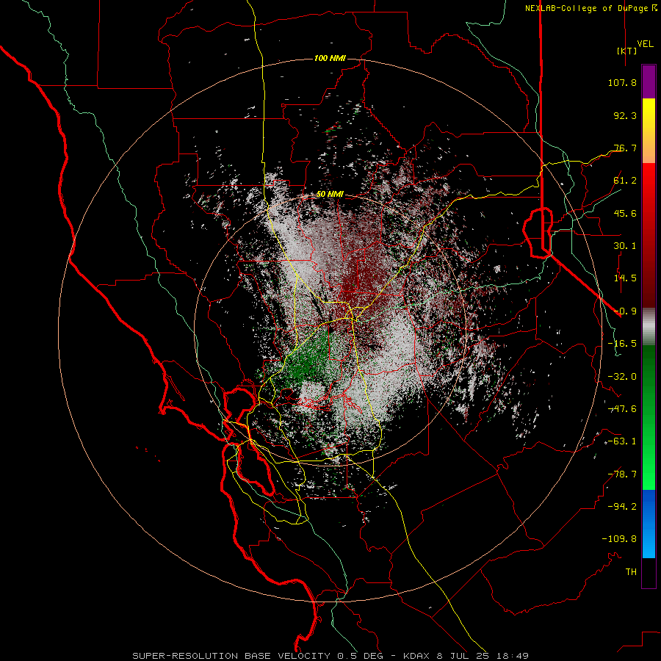Select the -109.8 legend value
Viewport: 661px width, 661px height.
click(619, 539)
